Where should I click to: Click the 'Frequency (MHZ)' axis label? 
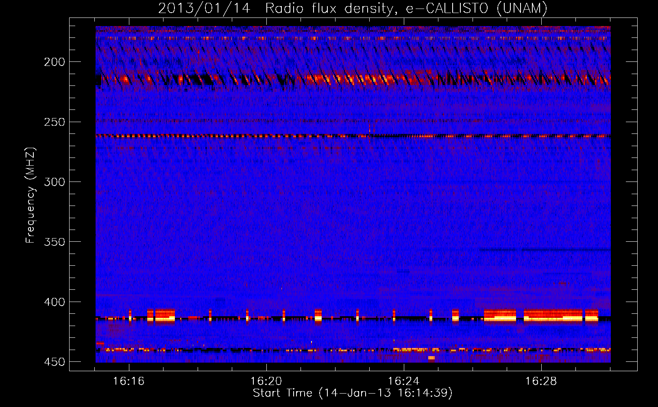point(31,195)
